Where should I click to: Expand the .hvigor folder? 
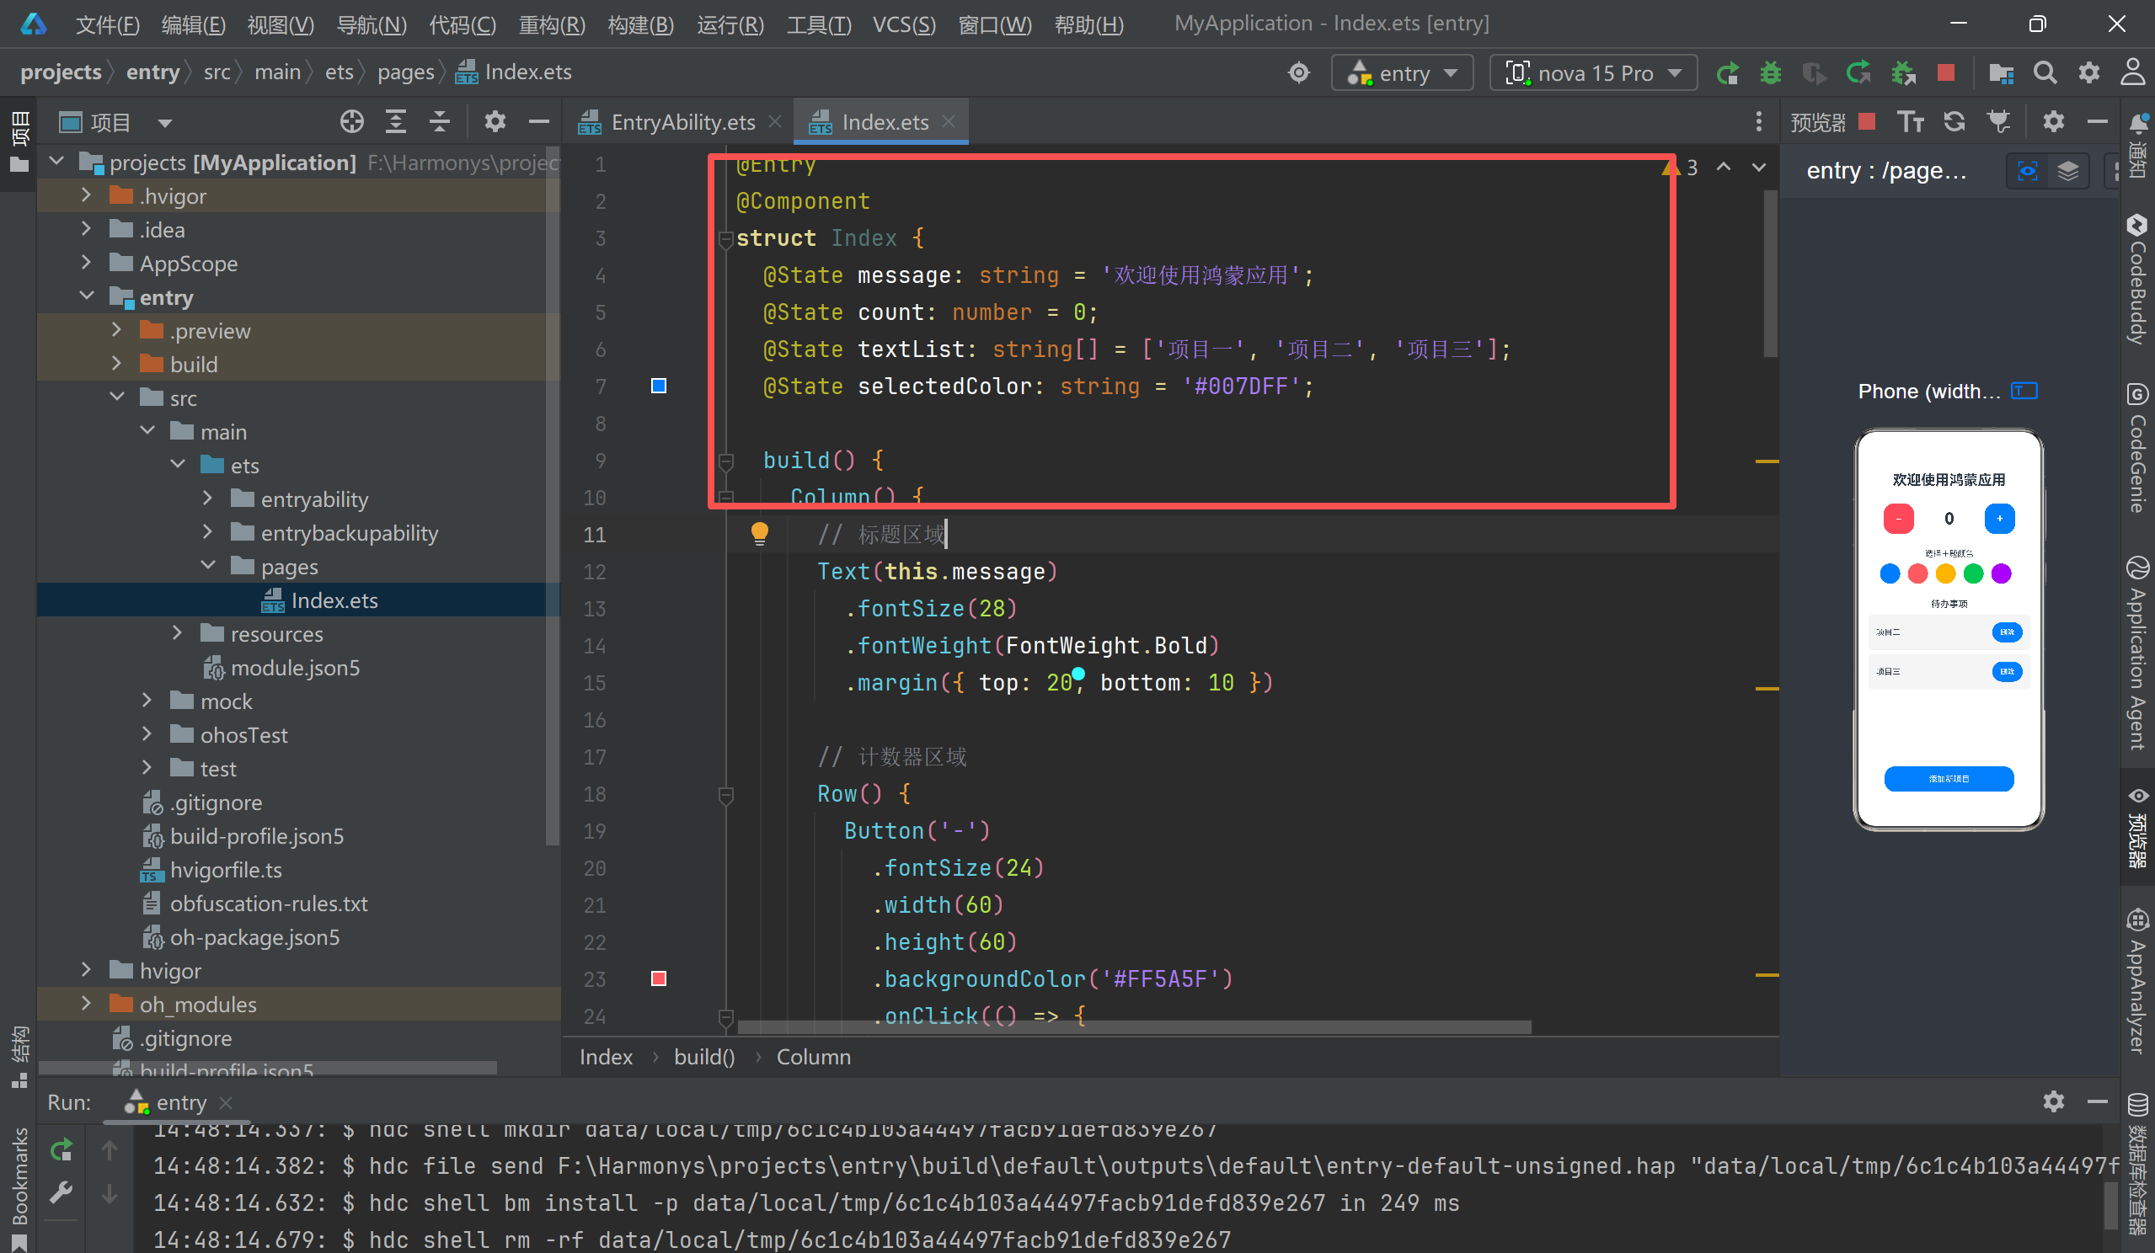click(86, 195)
